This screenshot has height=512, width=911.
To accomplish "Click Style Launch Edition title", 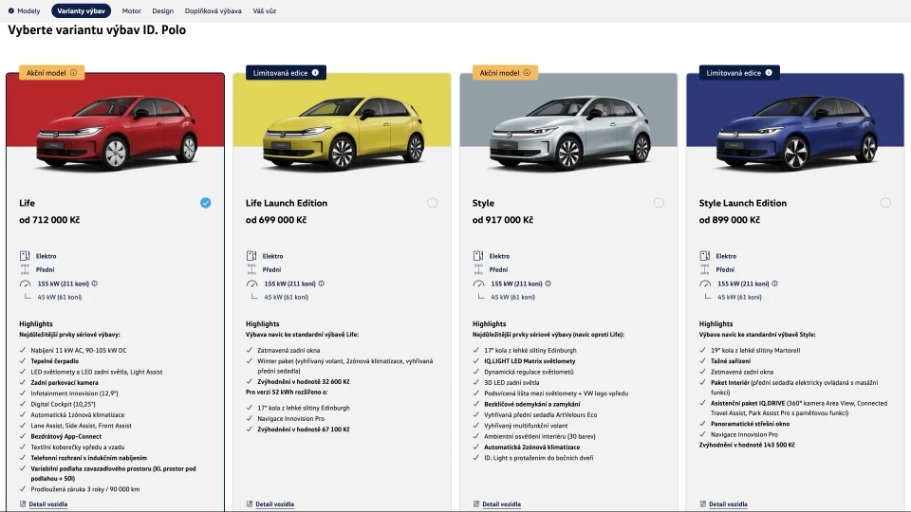I will point(742,203).
